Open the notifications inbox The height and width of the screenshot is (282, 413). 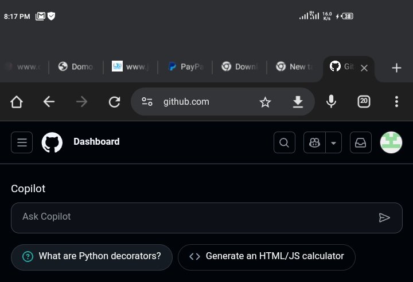click(361, 142)
